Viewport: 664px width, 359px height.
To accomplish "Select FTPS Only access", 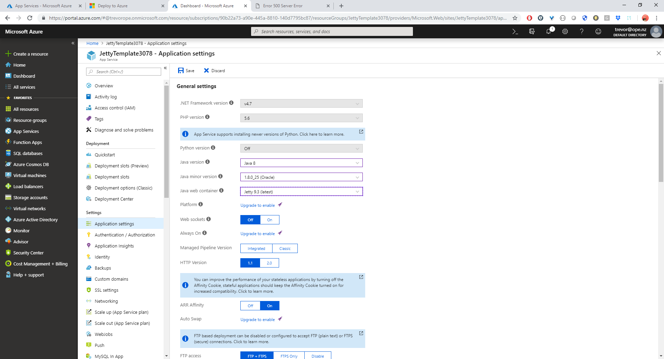I will (289, 356).
